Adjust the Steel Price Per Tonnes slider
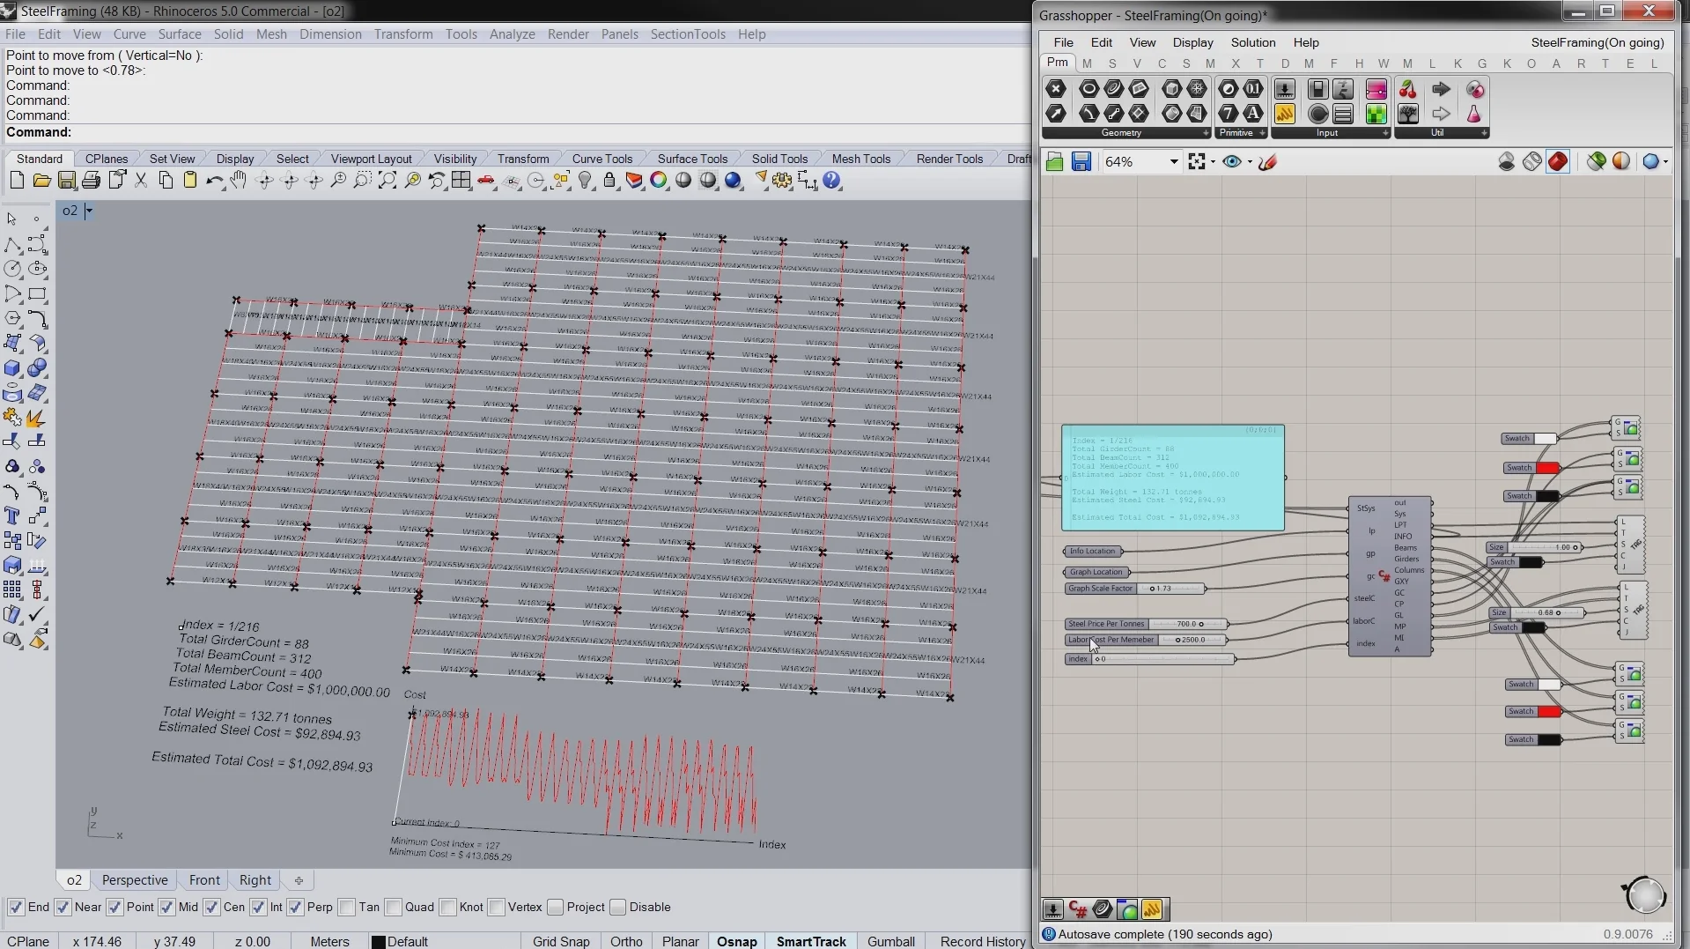The image size is (1690, 949). point(1146,624)
